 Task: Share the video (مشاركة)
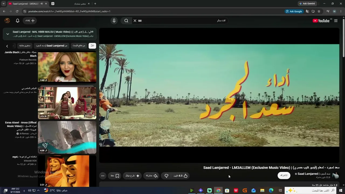151,176
